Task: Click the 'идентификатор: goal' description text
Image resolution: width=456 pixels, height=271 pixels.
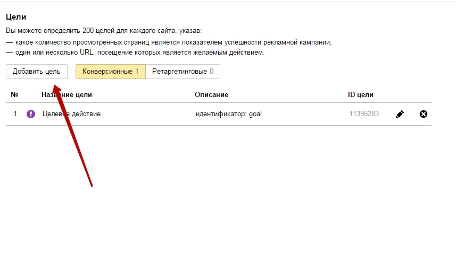Action: tap(229, 113)
